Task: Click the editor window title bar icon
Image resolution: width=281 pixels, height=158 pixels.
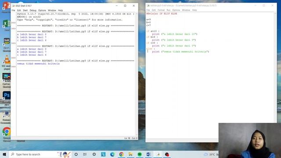Action: [x=148, y=6]
